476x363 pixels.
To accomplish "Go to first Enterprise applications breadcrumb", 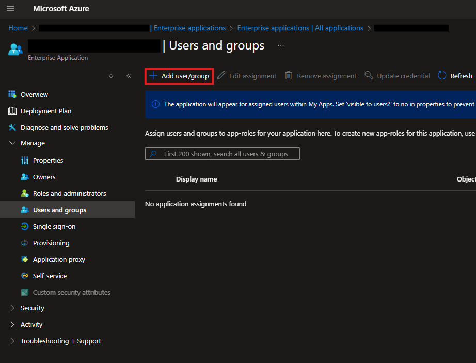I will tap(189, 28).
